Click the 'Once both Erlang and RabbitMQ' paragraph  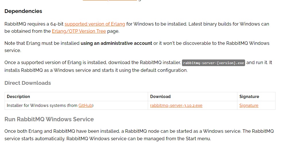pyautogui.click(x=139, y=135)
